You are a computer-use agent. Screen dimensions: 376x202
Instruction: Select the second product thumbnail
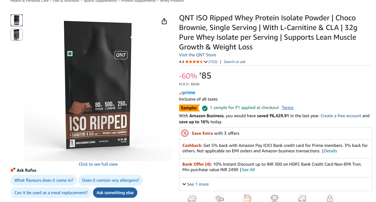click(17, 35)
